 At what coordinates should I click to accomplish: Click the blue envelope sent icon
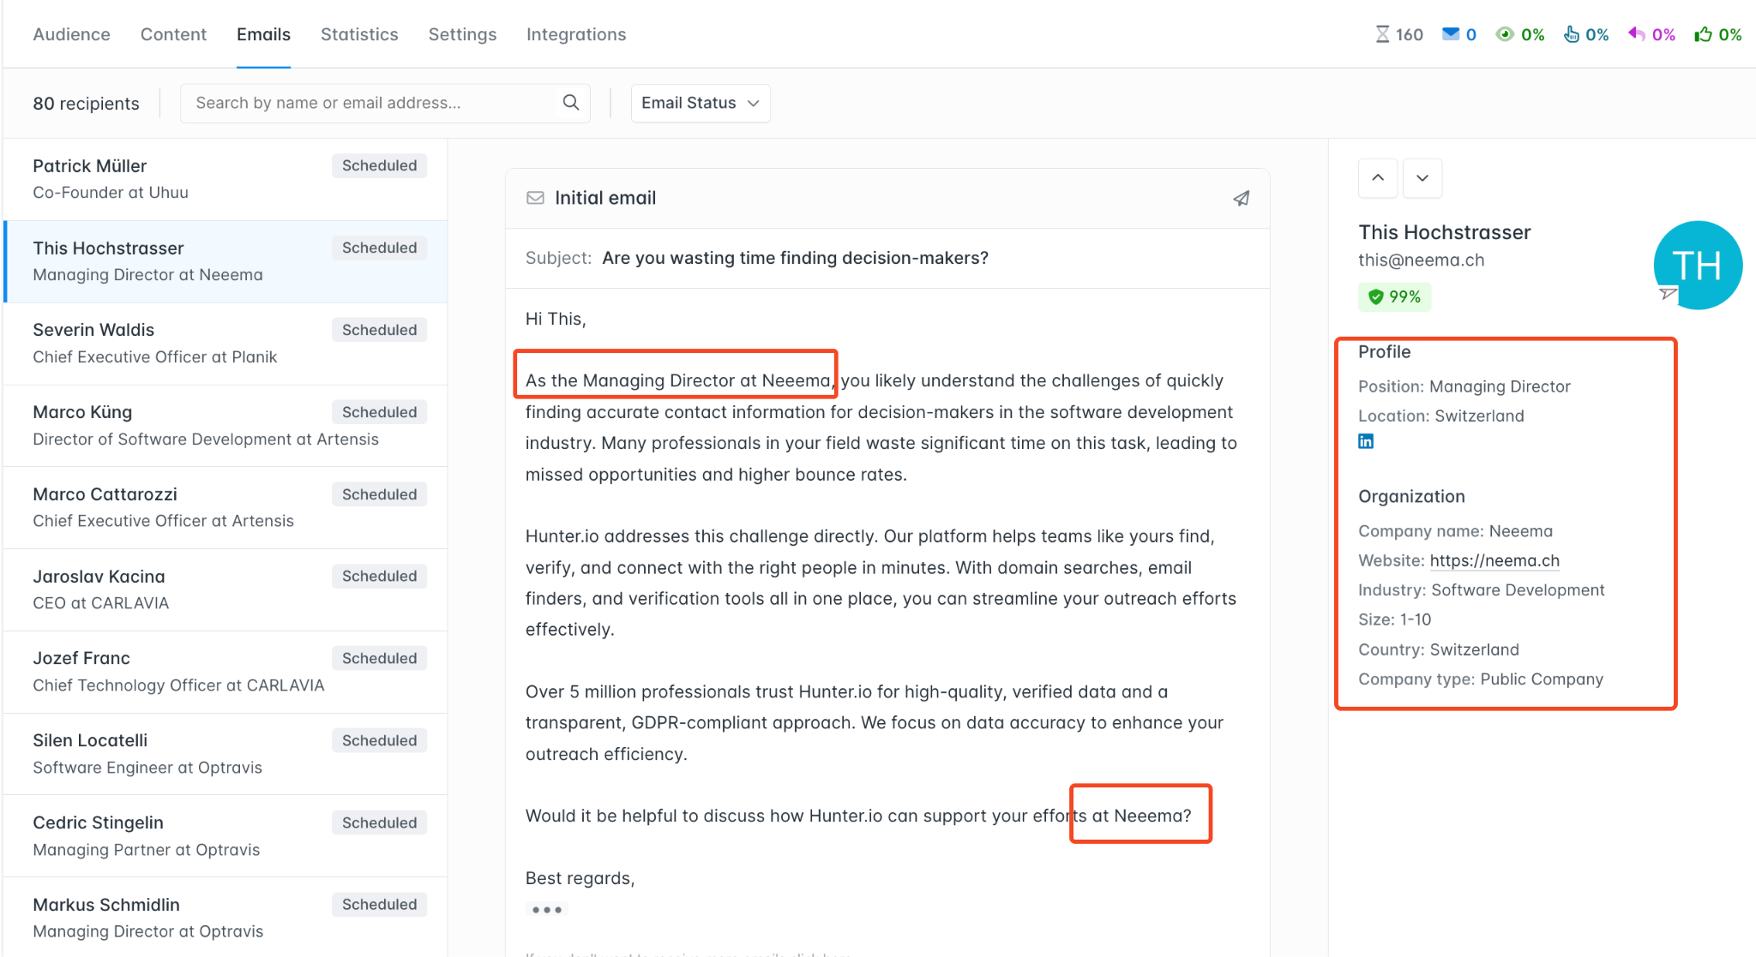tap(1451, 34)
